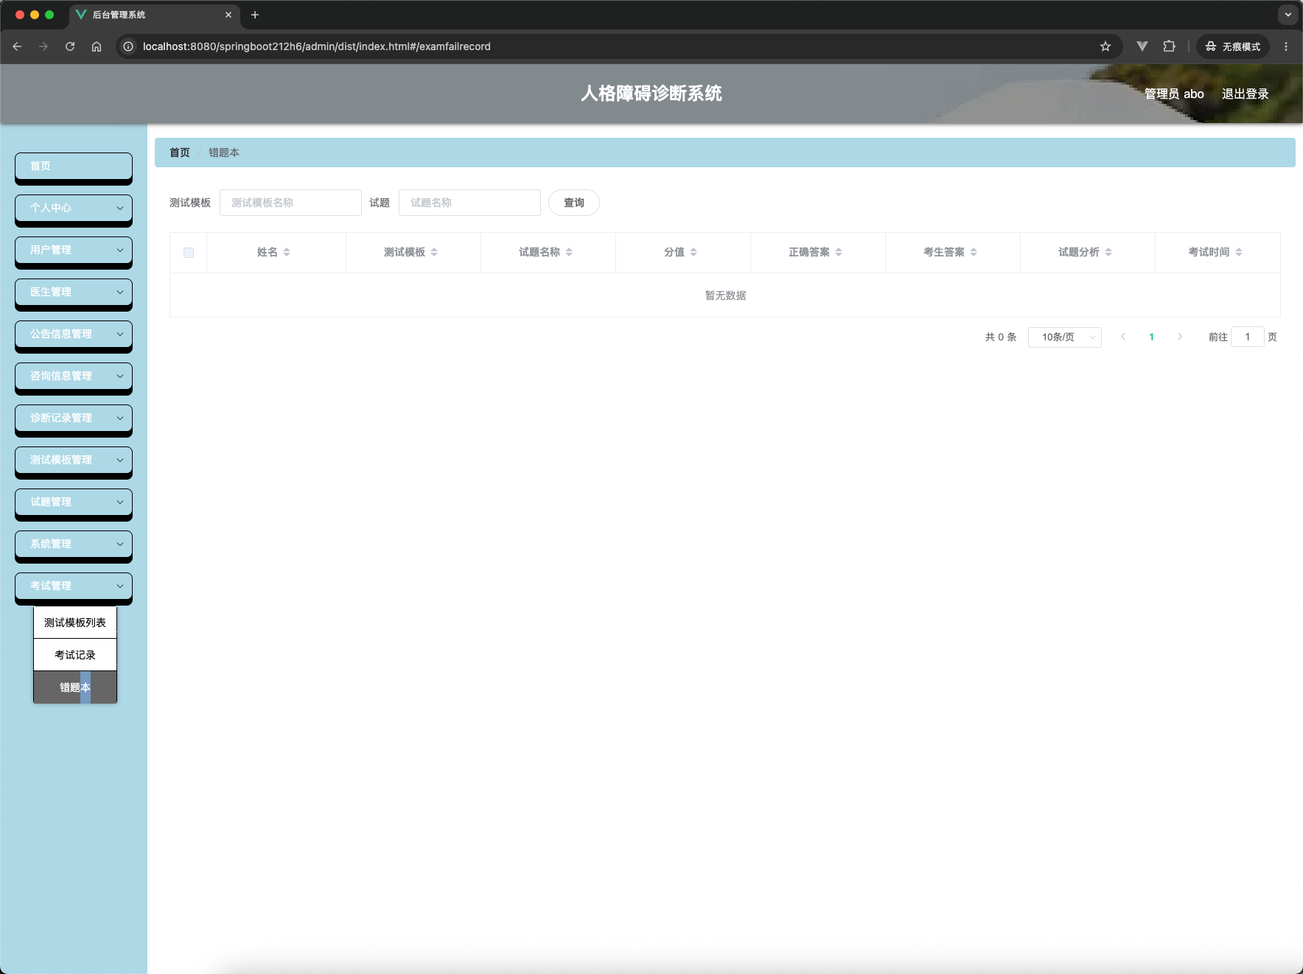
Task: Go to next page with right arrow
Action: (1180, 337)
